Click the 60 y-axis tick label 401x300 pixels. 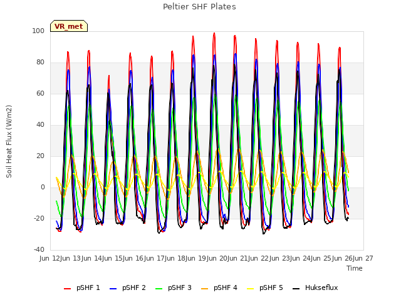[40, 93]
